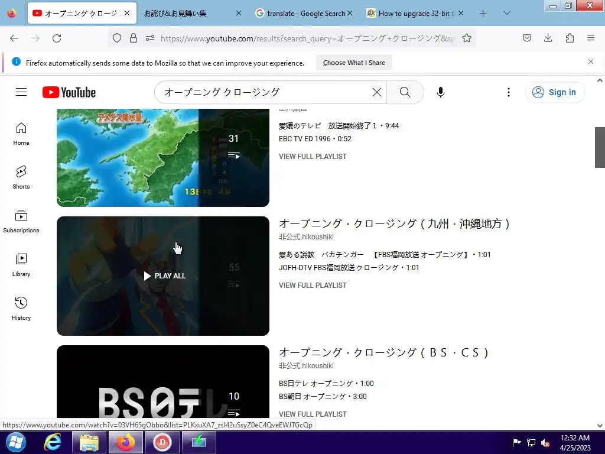This screenshot has width=605, height=454.
Task: Open the taskbar clock showing 12:32 AM
Action: pyautogui.click(x=575, y=442)
